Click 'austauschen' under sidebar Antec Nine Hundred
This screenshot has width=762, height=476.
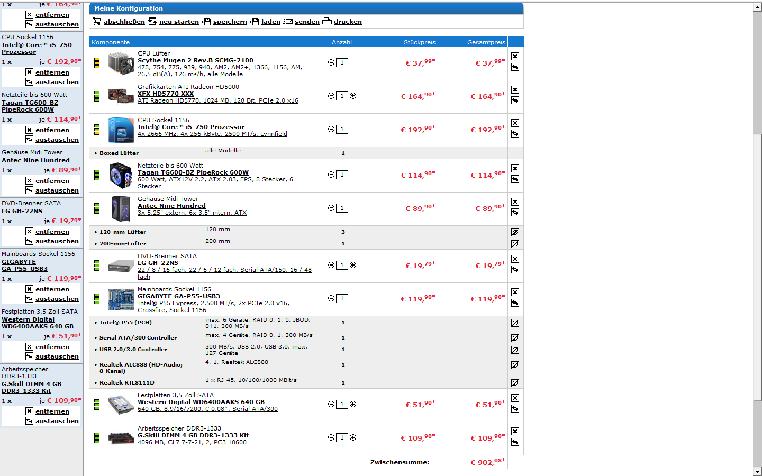(x=57, y=190)
